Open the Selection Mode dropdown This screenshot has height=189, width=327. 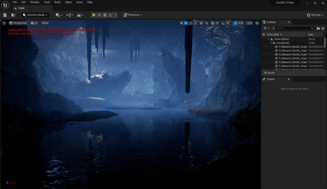pos(35,15)
